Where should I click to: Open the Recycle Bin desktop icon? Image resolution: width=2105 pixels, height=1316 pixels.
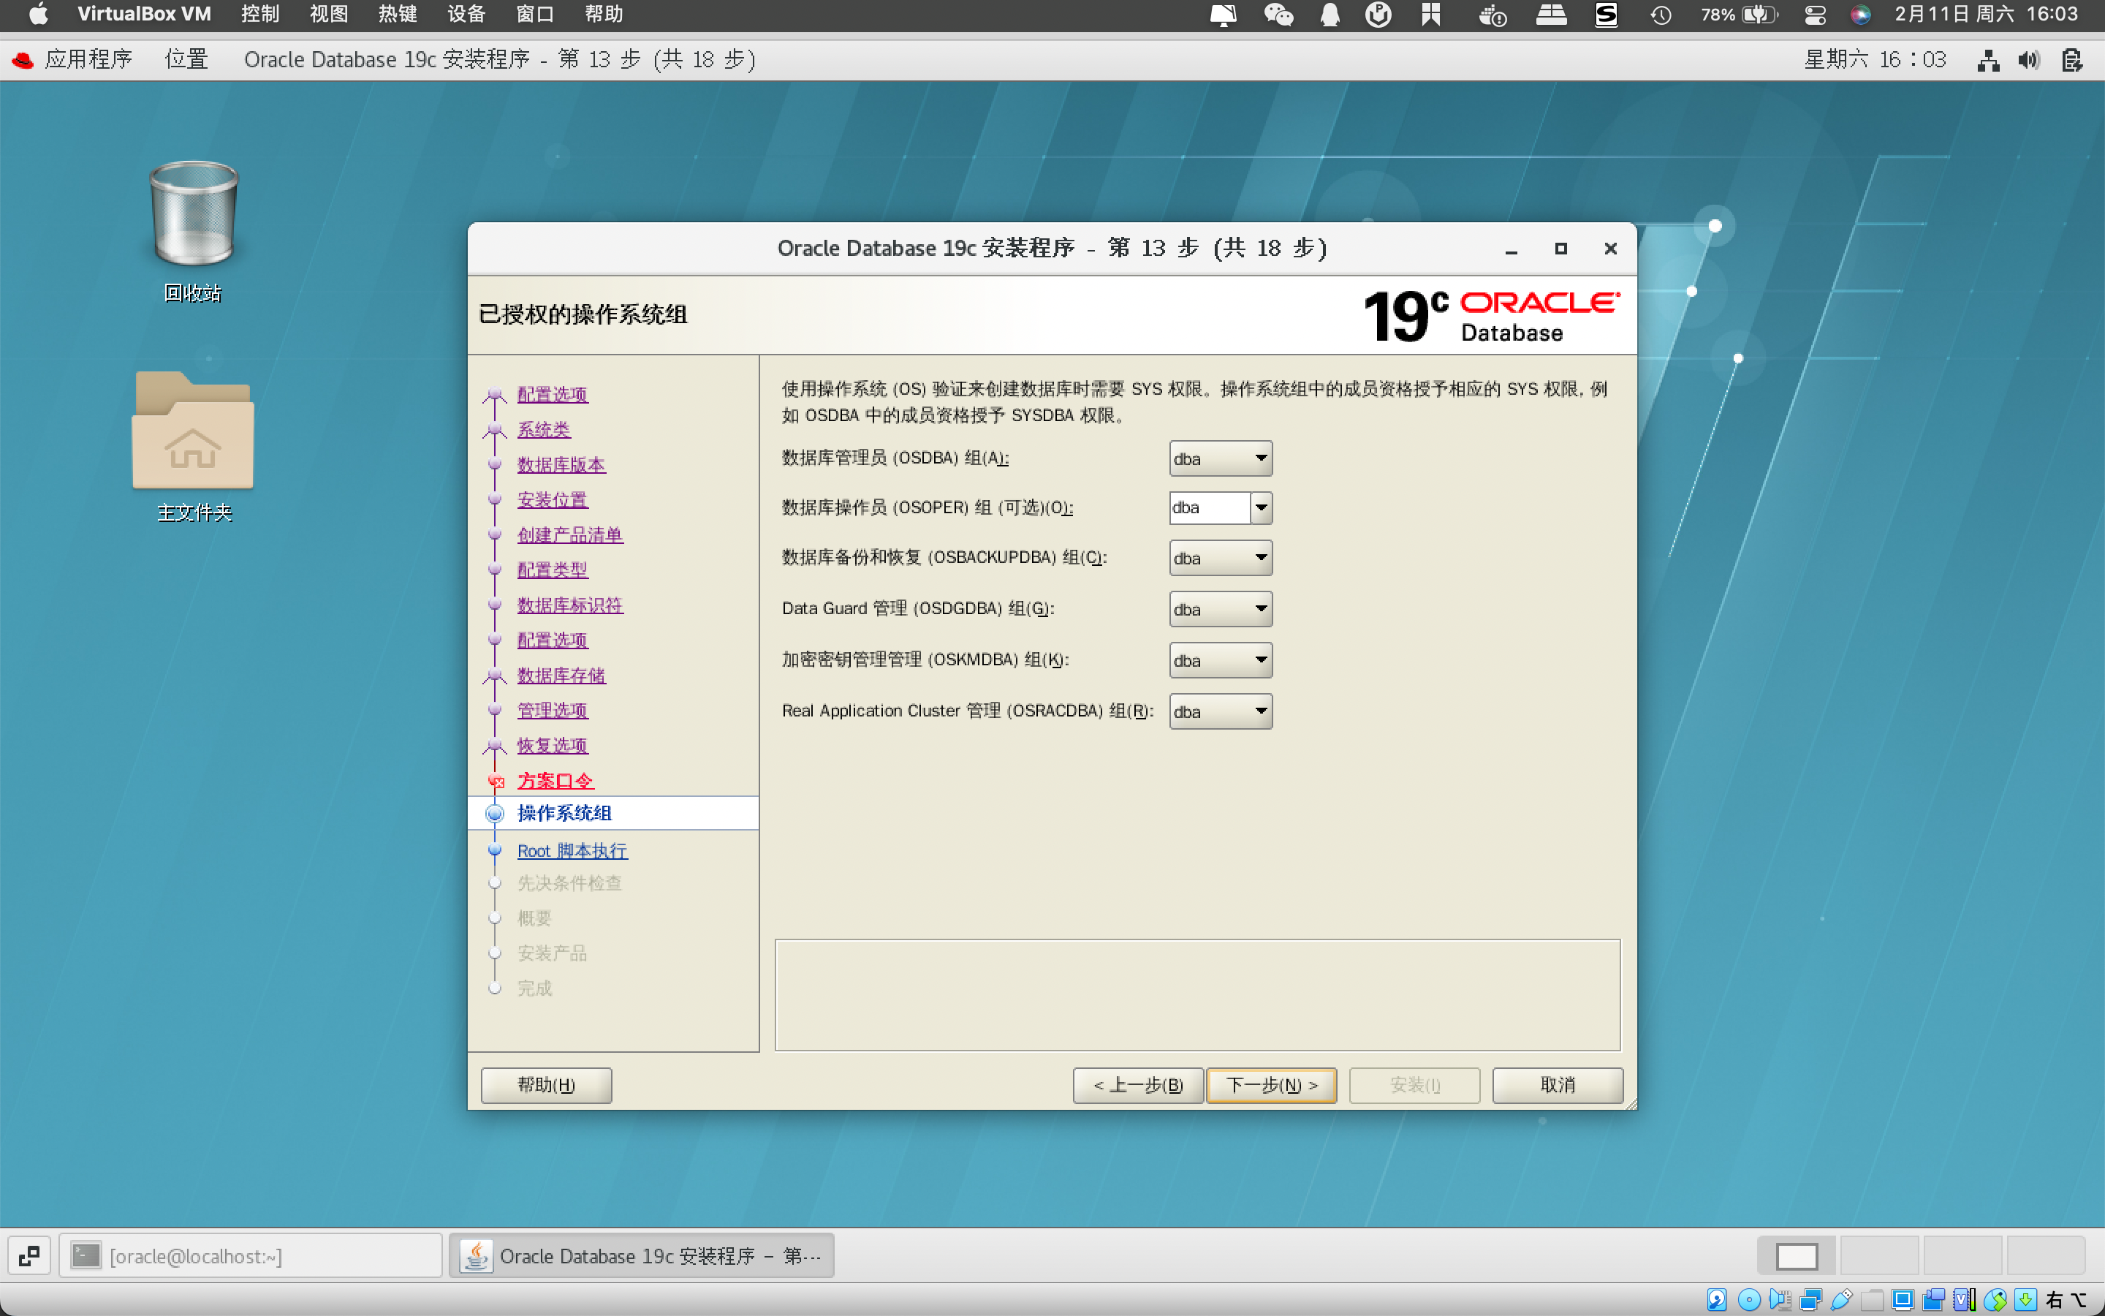coord(193,214)
